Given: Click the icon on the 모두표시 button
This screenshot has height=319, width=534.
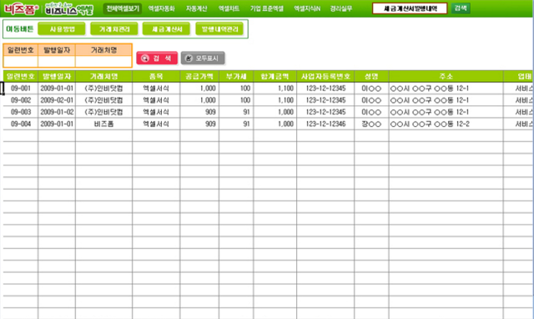Looking at the screenshot, I should click(x=189, y=58).
